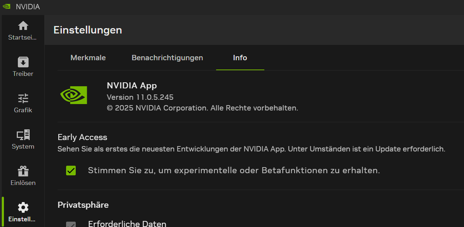Click the Version 11.0.5.245 text

click(x=140, y=97)
